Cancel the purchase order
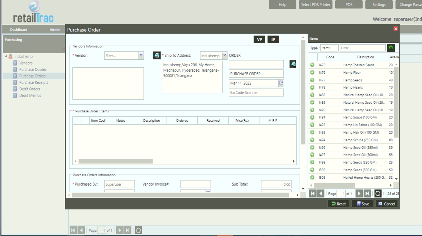Screen dimensions: 422x236 [387, 204]
